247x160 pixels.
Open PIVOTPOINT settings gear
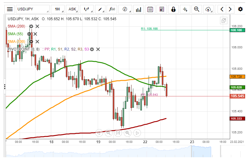click(92, 49)
